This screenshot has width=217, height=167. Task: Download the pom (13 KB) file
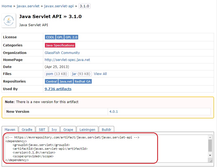coord(57,74)
